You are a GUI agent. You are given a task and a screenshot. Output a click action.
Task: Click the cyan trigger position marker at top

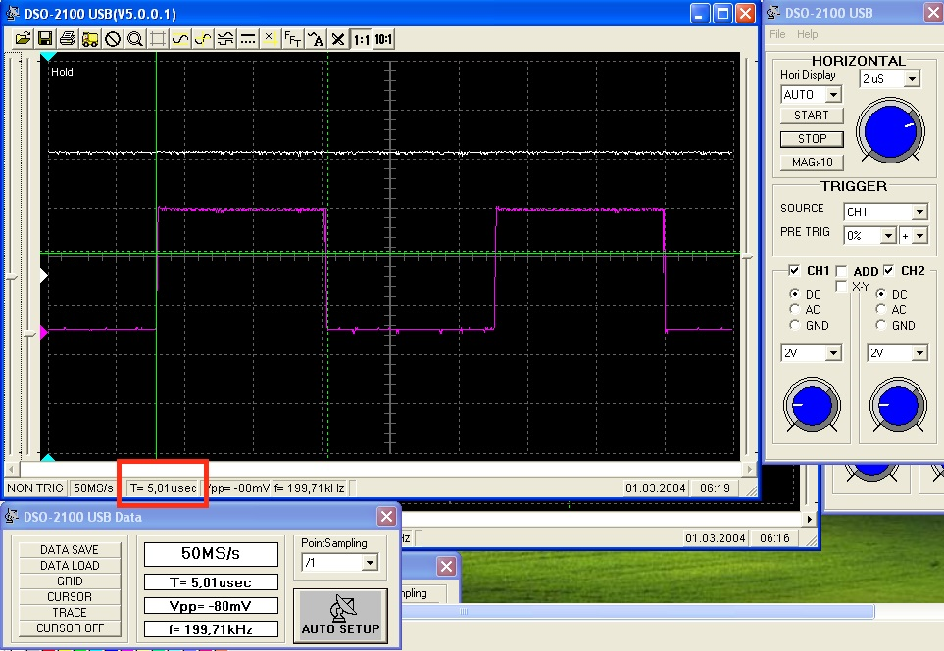[48, 56]
